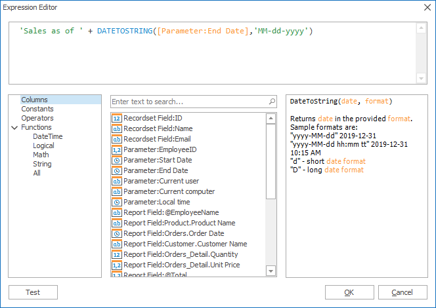Click the decimal icon beside Parameter:EmployeeID
The height and width of the screenshot is (308, 436).
tap(117, 149)
